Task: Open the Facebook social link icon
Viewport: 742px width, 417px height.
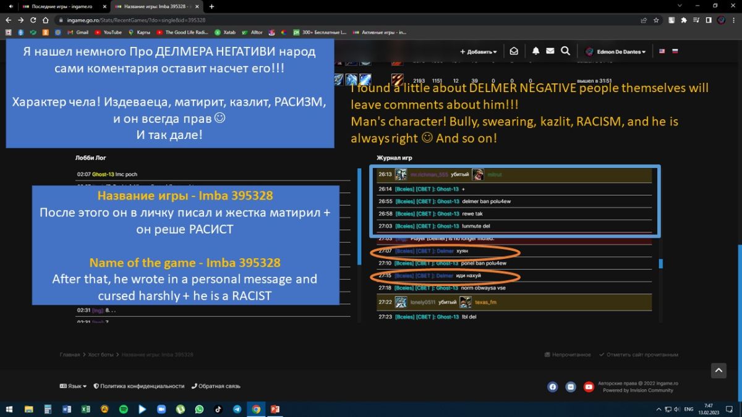Action: pos(552,387)
